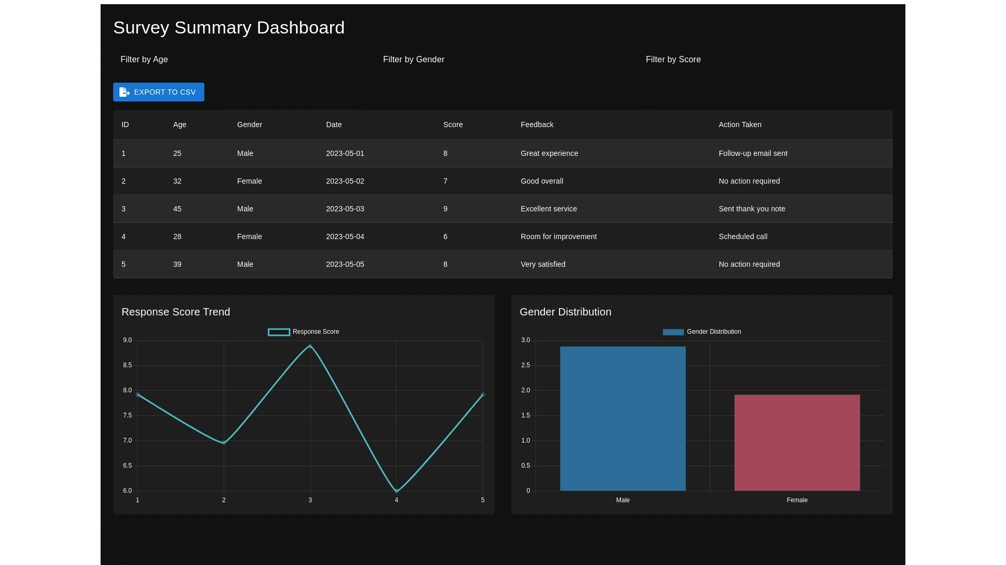Click the Male bar in the chart

point(622,419)
